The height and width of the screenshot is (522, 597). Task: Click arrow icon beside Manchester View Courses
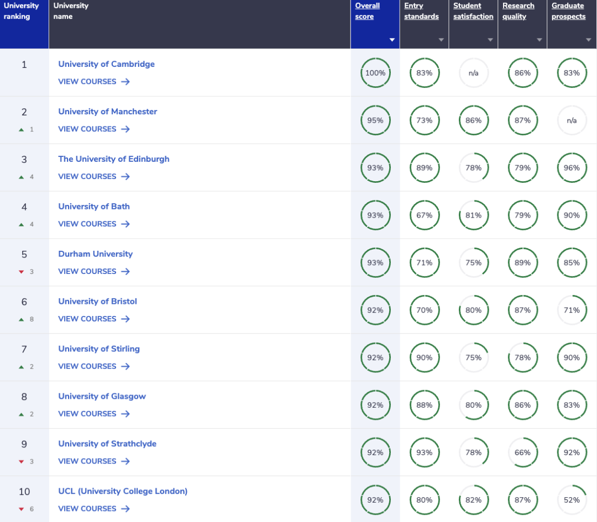pyautogui.click(x=125, y=129)
